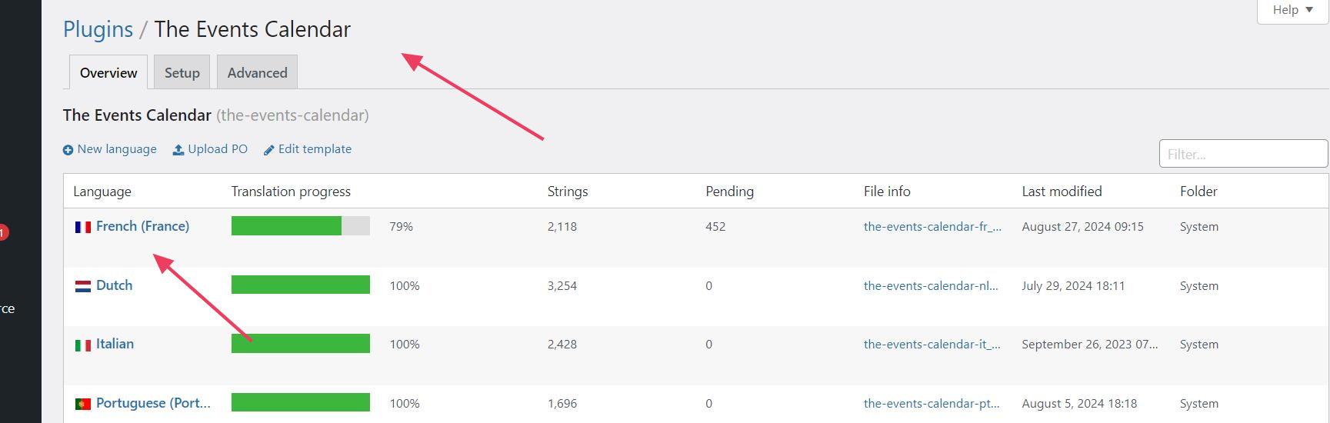This screenshot has width=1330, height=423.
Task: Click date August 27, 2024 09:15
Action: click(1082, 227)
